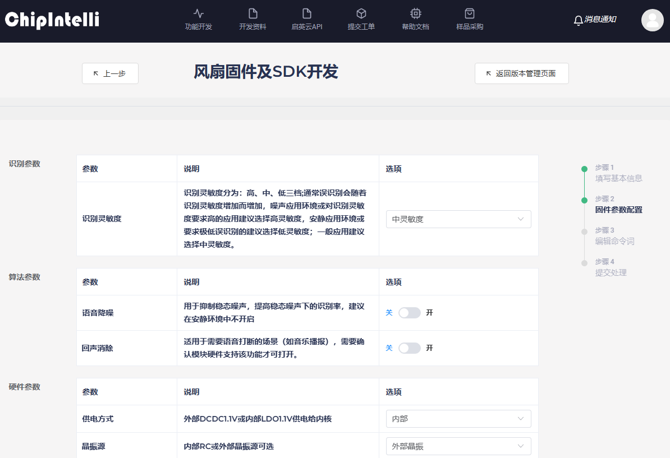Expand the 供电方式 dropdown showing 内部
Viewport: 670px width, 458px height.
458,419
